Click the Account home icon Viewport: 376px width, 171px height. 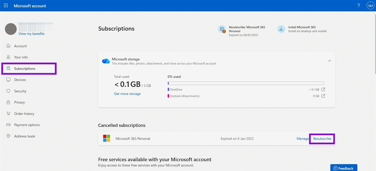[x=8, y=46]
